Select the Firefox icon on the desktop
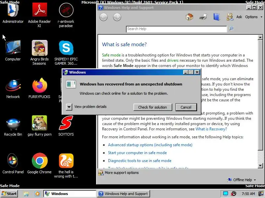Viewport: 265px width, 198px height. coord(39,88)
